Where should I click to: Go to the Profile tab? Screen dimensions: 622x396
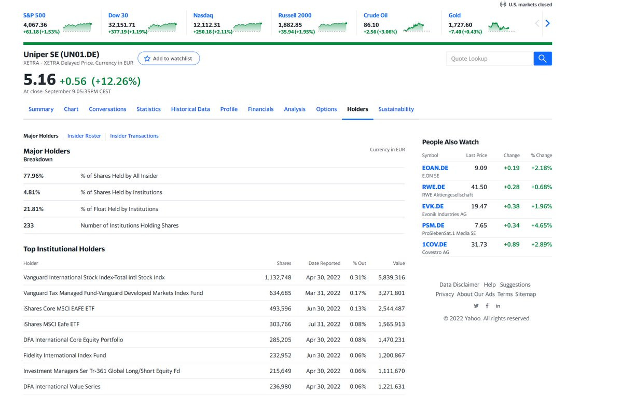pyautogui.click(x=229, y=109)
